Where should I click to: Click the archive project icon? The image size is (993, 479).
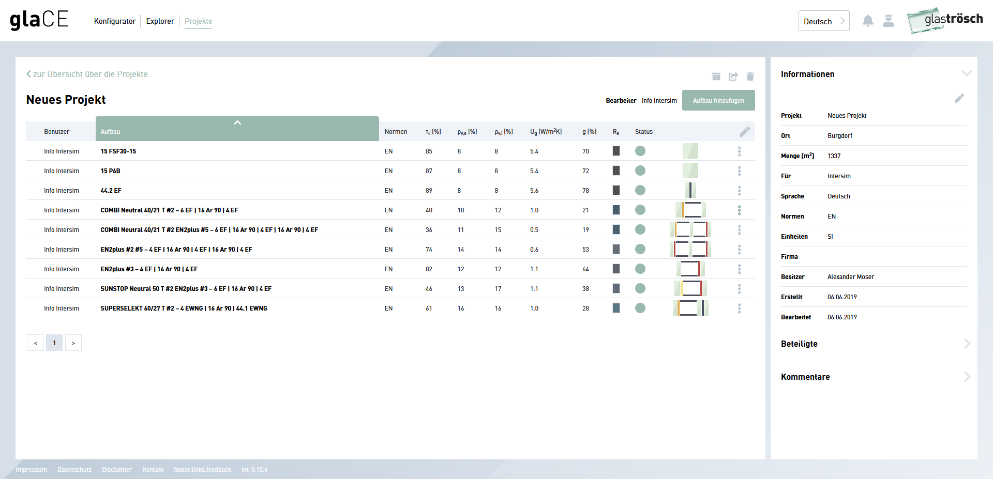(x=716, y=76)
